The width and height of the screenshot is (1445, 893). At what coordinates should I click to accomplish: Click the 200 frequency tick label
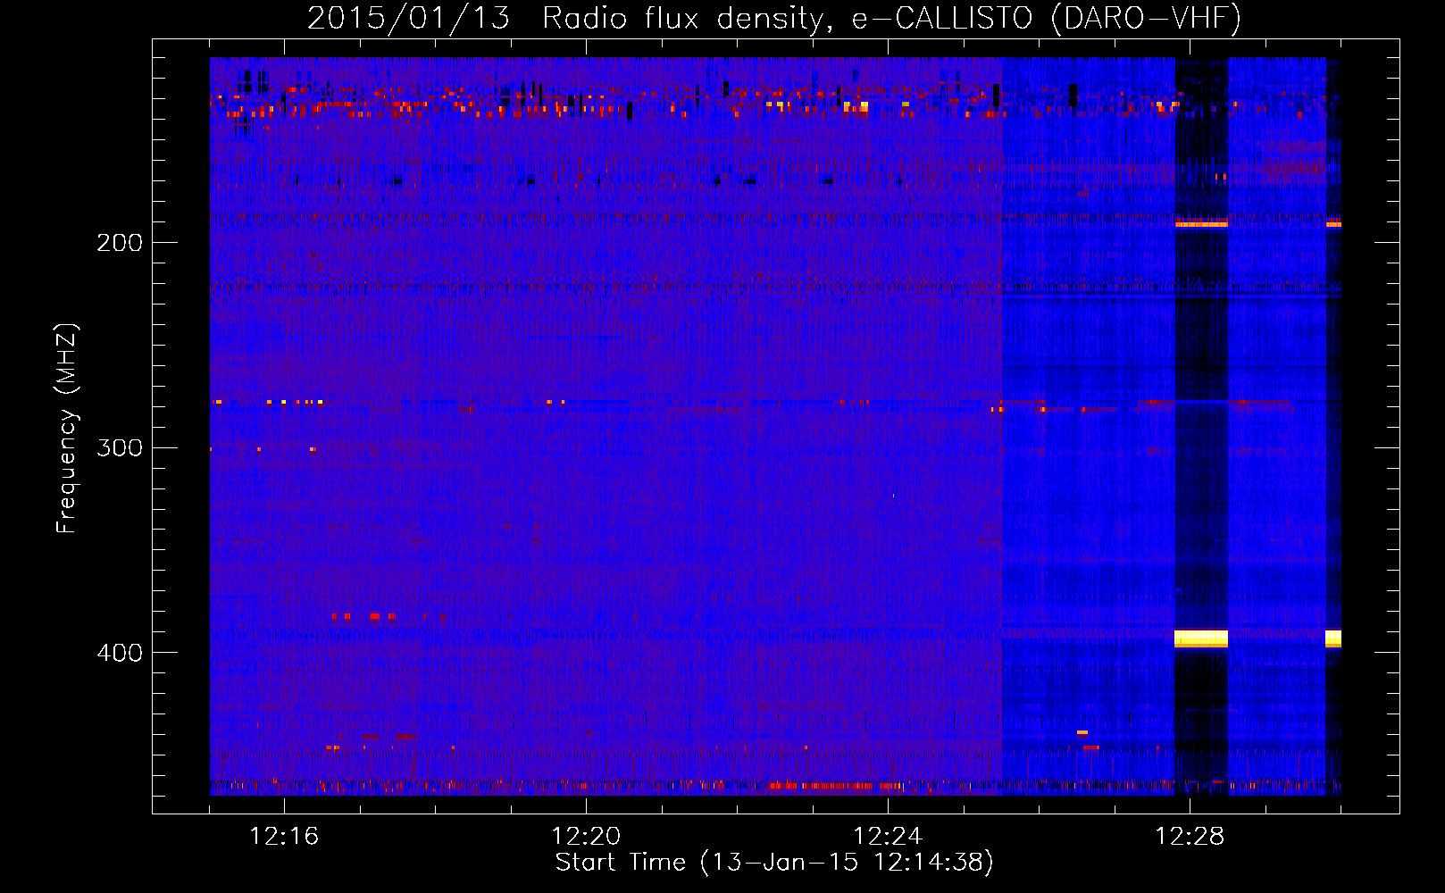click(x=120, y=243)
